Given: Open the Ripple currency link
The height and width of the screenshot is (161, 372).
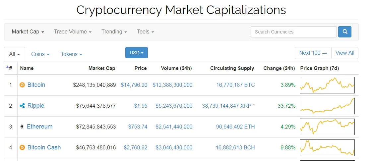Looking at the screenshot, I should click(36, 106).
